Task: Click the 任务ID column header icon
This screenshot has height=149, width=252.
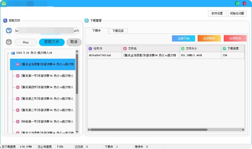Action: click(90, 48)
